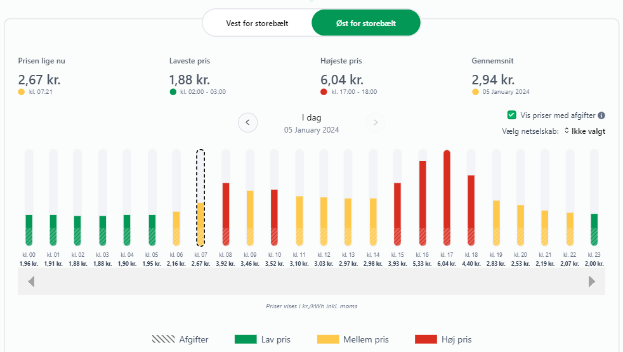
Task: Open the Vælg netselskab dropdown
Action: click(x=584, y=131)
